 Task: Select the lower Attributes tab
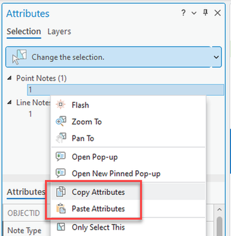tap(26, 192)
